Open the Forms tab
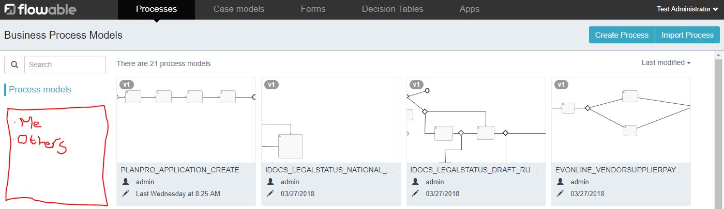Viewport: 724px width, 209px height. tap(313, 9)
